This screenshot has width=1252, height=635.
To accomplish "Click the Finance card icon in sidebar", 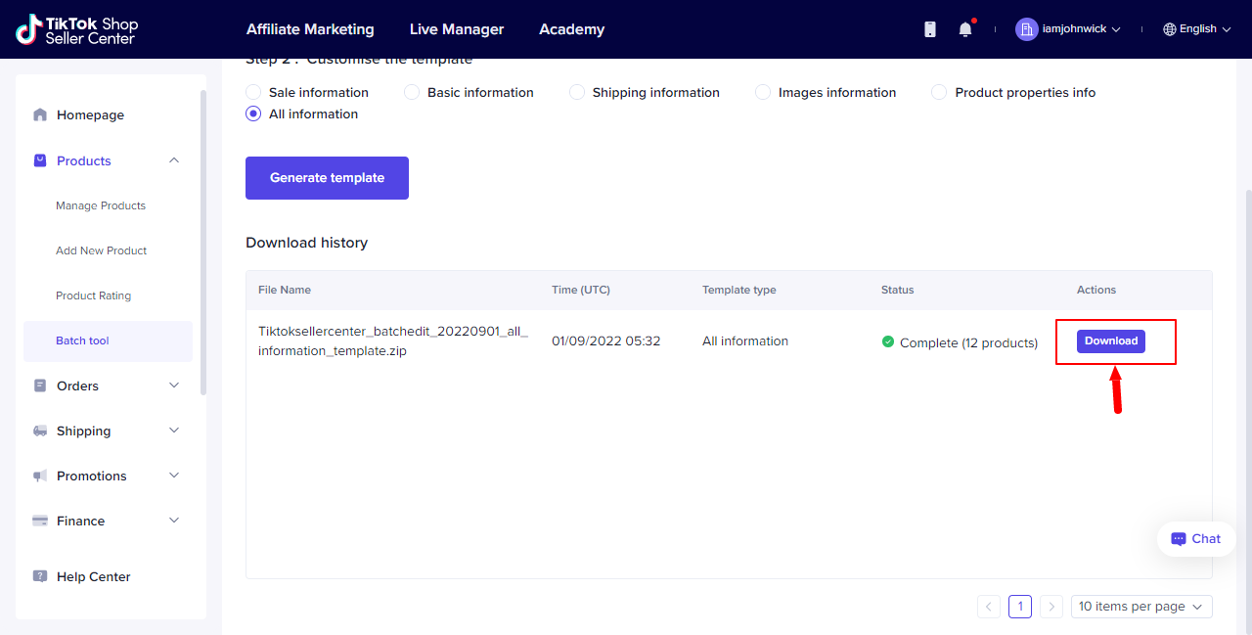I will (40, 521).
